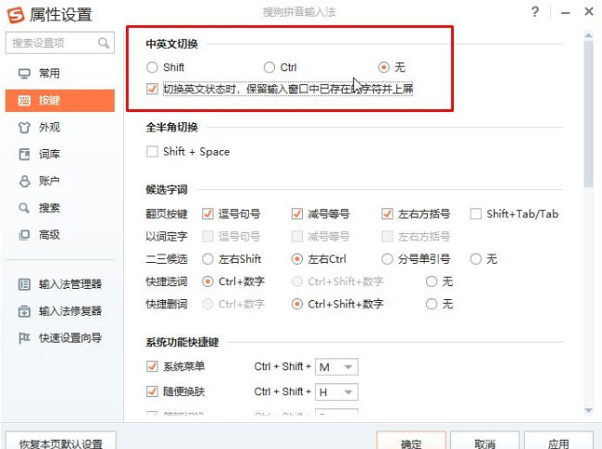Select 无 for 快捷删词
The image size is (602, 449).
click(432, 305)
